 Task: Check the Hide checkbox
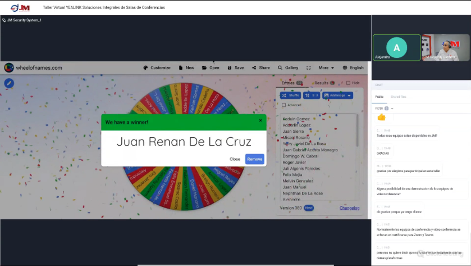(349, 83)
